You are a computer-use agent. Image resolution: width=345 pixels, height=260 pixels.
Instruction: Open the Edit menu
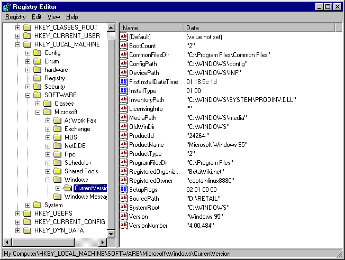tap(37, 17)
